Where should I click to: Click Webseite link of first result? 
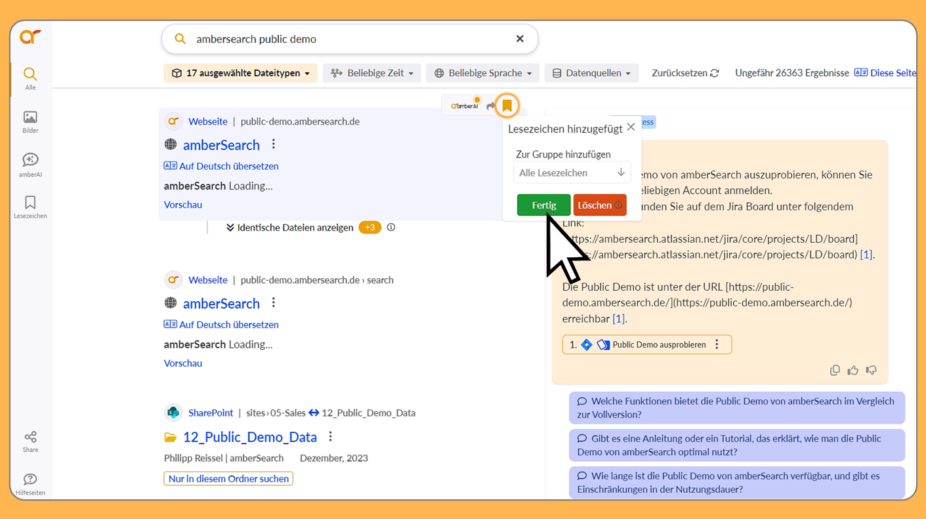click(208, 121)
